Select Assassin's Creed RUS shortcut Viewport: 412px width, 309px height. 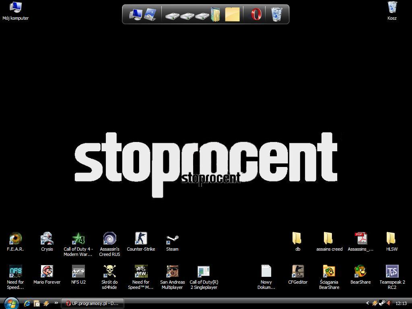pos(109,244)
